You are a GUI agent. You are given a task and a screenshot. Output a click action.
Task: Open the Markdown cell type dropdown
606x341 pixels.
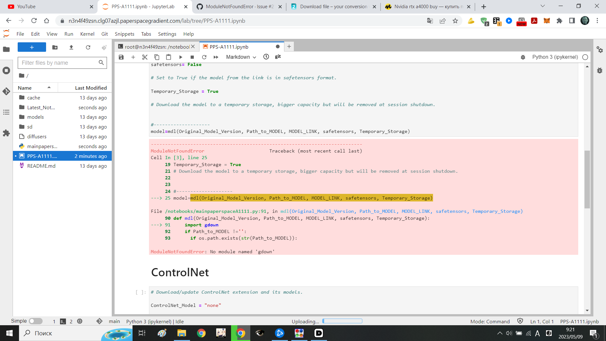(x=241, y=57)
